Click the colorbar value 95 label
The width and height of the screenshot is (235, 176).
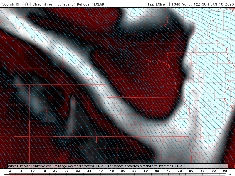point(225,171)
